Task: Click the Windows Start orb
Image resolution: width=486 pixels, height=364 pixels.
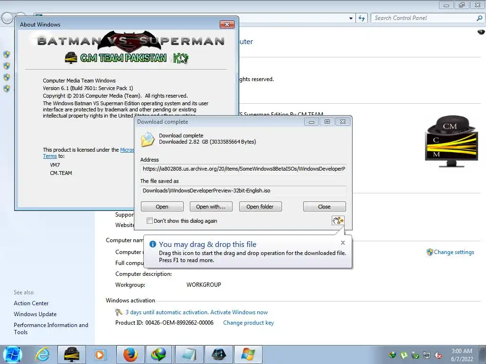Action: [12, 355]
